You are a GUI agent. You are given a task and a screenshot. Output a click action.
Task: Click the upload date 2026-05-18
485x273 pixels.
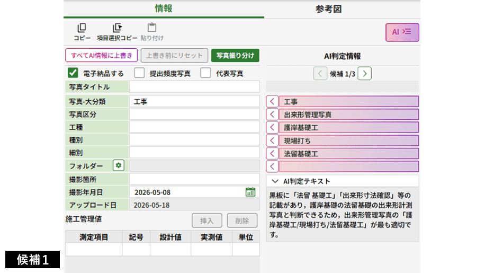[x=151, y=205]
